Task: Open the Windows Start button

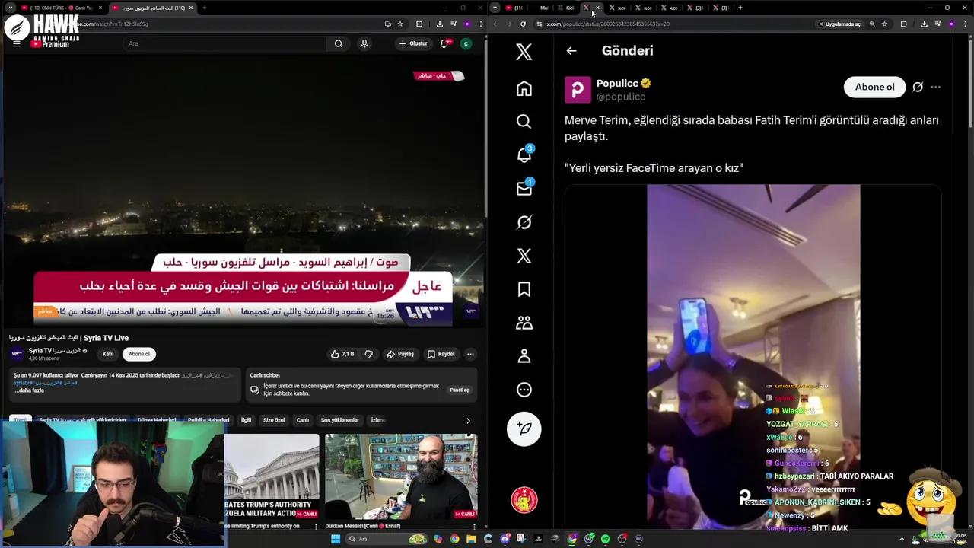Action: pyautogui.click(x=336, y=539)
